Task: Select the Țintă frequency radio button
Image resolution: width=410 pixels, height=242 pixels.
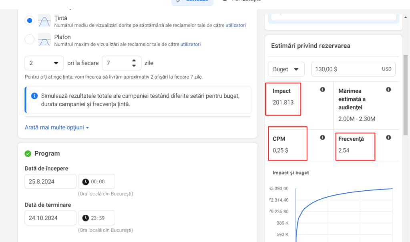Action: pos(30,20)
